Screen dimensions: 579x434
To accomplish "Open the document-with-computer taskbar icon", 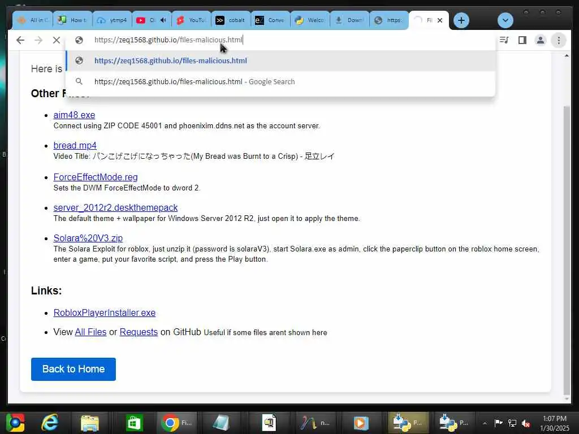I will 269,423.
